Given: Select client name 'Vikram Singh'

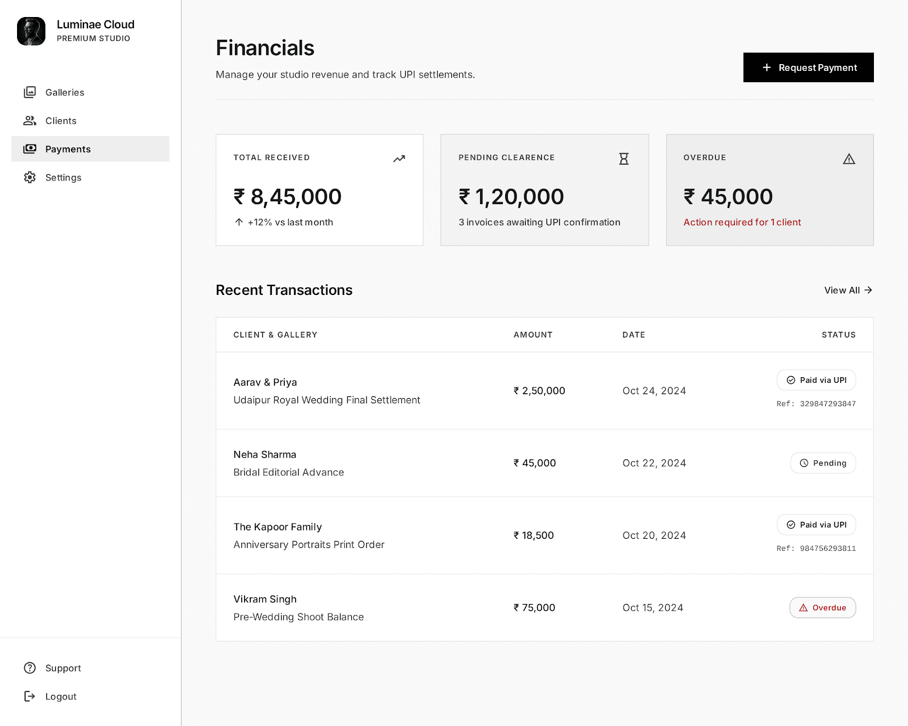Looking at the screenshot, I should tap(265, 600).
